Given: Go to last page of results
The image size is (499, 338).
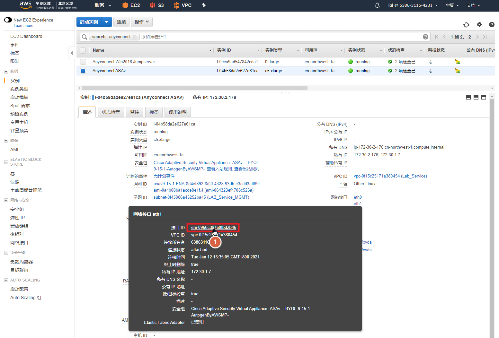Looking at the screenshot, I should click(x=485, y=37).
